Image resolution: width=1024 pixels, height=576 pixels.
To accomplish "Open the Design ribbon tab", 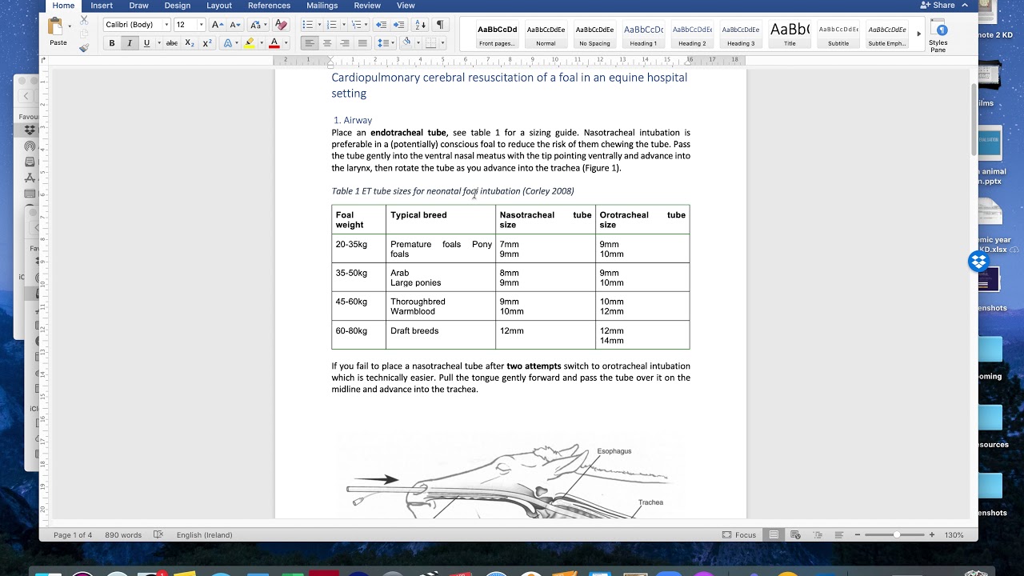I will coord(178,6).
